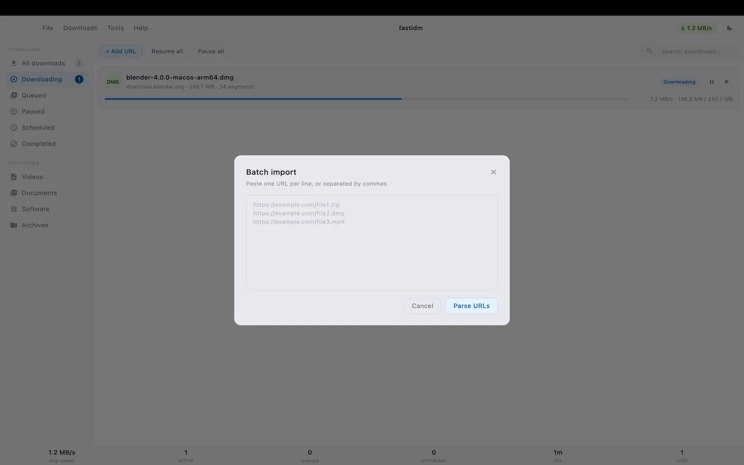This screenshot has width=744, height=465.
Task: Click the Videos file icon
Action: pos(14,177)
